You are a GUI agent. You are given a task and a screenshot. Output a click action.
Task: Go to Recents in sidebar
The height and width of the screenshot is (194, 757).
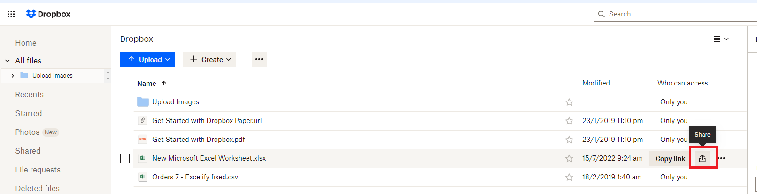pos(29,94)
